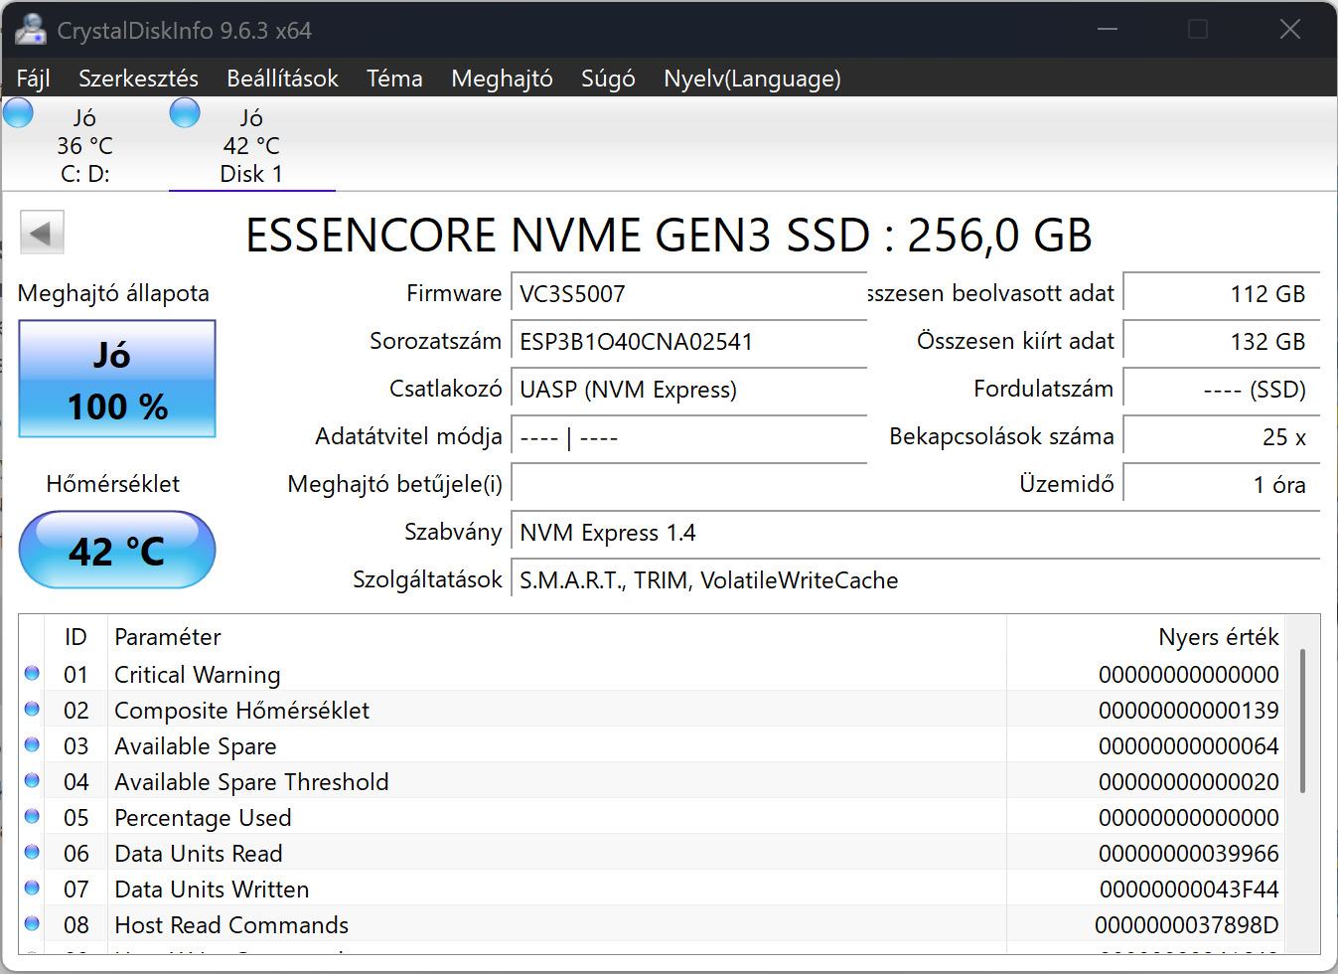Expand the Nyelv(Language) menu
Image resolution: width=1338 pixels, height=974 pixels.
752,79
